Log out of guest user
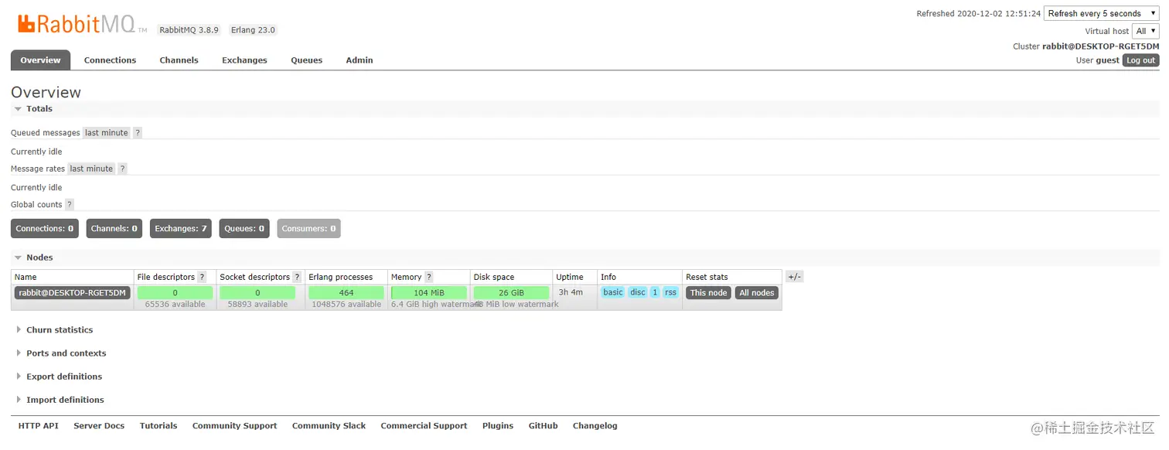The height and width of the screenshot is (450, 1169). (1140, 60)
